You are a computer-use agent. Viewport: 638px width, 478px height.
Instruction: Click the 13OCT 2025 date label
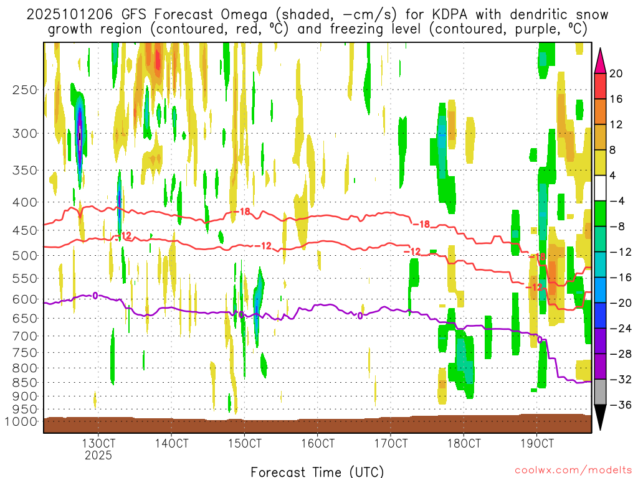(98, 449)
